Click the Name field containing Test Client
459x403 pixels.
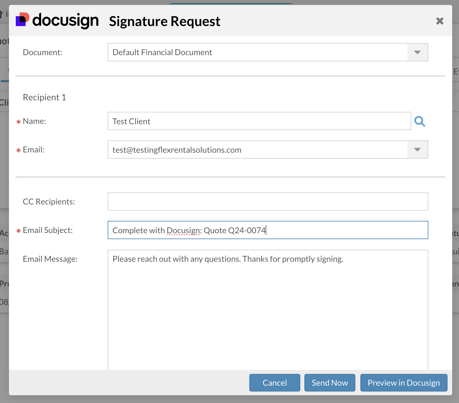(x=259, y=121)
